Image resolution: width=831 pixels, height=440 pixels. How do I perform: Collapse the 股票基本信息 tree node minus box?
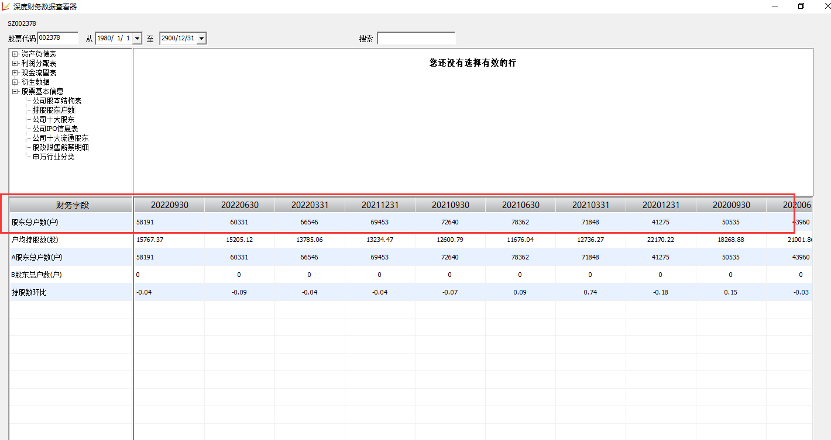click(15, 91)
